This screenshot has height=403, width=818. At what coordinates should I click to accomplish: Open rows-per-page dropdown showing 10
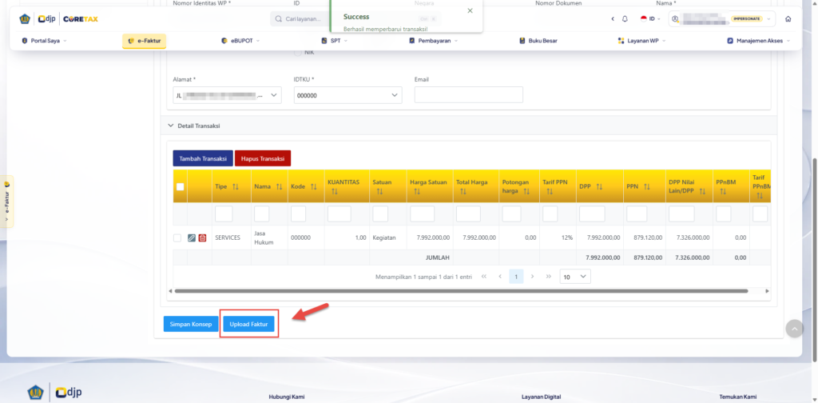[x=575, y=277]
